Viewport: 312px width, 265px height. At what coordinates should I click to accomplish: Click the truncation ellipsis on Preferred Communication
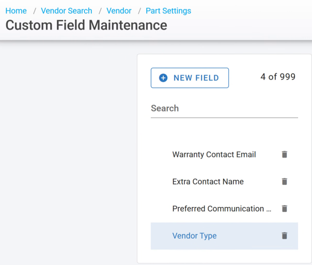pos(268,209)
